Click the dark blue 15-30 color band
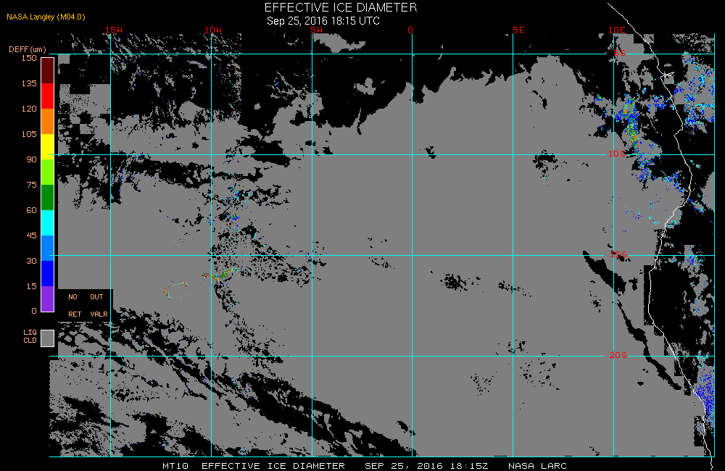The image size is (725, 471). [48, 274]
